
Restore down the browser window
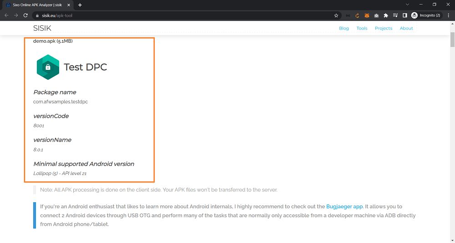click(x=435, y=5)
